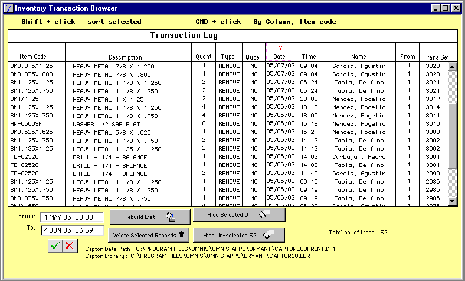This screenshot has height=281, width=465.
Task: Click the Item Code column header
Action: tap(33, 57)
